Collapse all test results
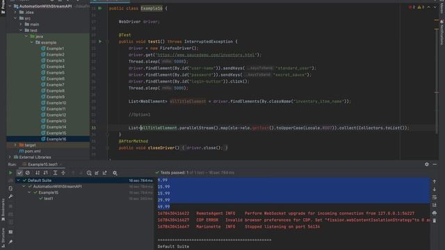This screenshot has width=445, height=250. tap(63, 173)
